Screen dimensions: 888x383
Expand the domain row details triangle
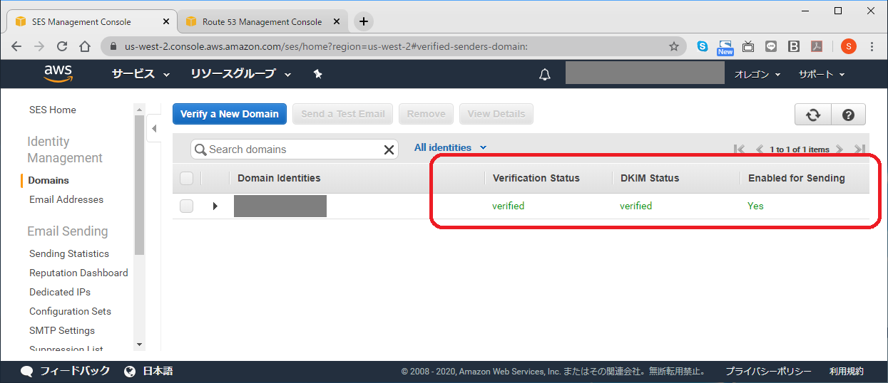tap(215, 206)
